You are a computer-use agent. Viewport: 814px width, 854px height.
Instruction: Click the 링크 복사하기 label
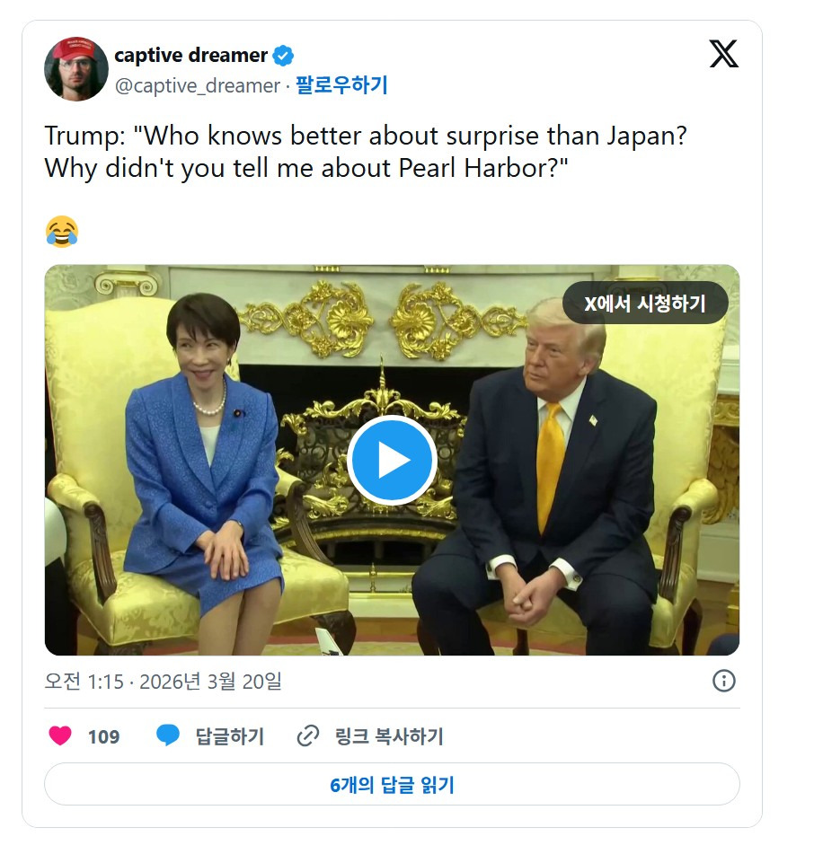[389, 736]
